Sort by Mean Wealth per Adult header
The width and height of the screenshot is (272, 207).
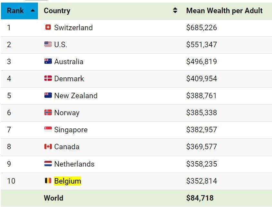click(224, 11)
